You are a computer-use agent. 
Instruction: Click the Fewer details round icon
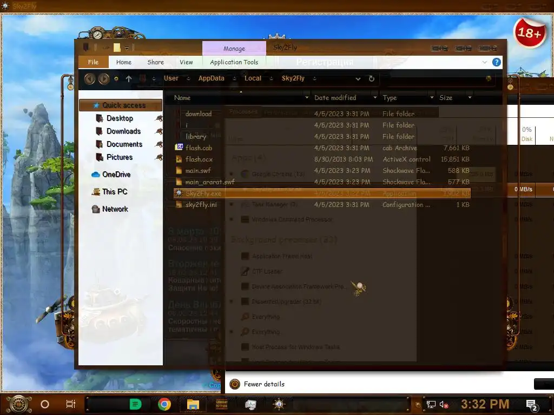click(235, 384)
